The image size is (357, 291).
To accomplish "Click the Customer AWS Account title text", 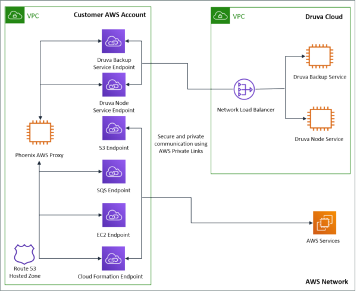I will click(x=109, y=15).
